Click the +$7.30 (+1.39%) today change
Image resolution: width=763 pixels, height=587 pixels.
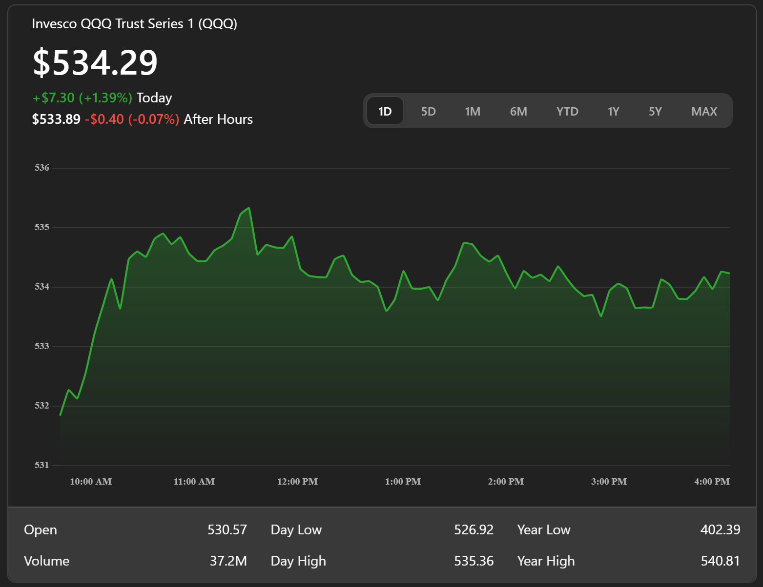click(82, 98)
